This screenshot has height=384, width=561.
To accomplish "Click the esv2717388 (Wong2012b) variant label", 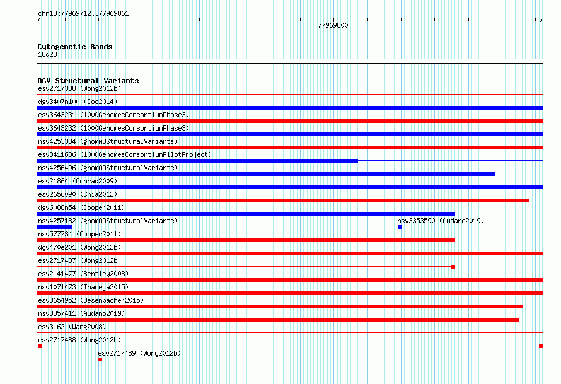I will click(79, 88).
